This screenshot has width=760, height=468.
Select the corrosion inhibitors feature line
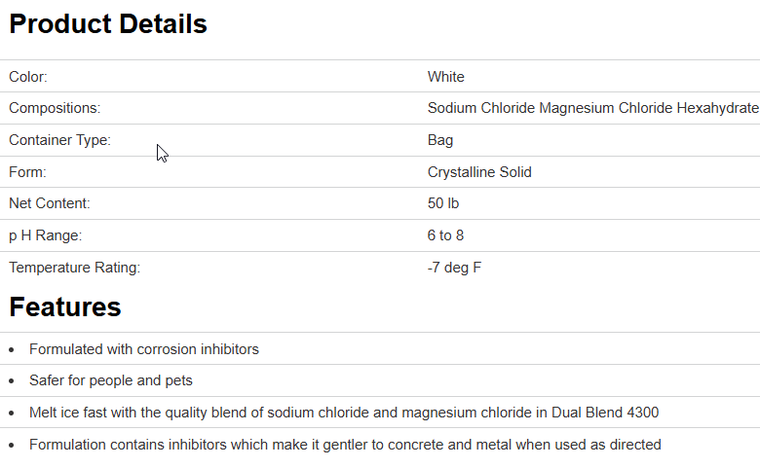point(144,349)
